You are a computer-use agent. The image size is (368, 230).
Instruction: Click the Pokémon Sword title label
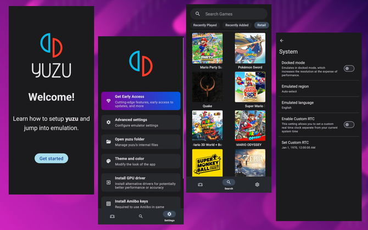[x=250, y=68]
